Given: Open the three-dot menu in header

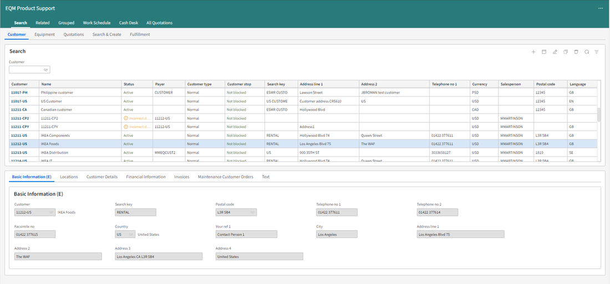Looking at the screenshot, I should pyautogui.click(x=600, y=8).
